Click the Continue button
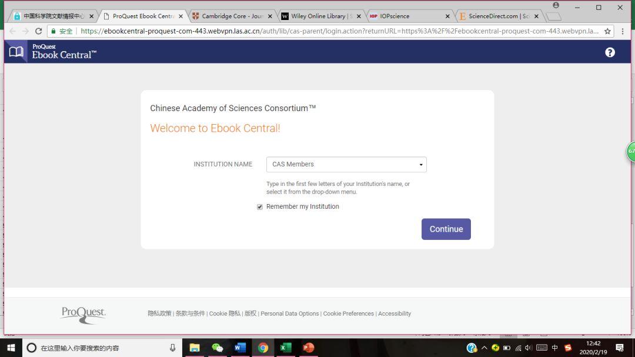Image resolution: width=635 pixels, height=357 pixels. [446, 229]
